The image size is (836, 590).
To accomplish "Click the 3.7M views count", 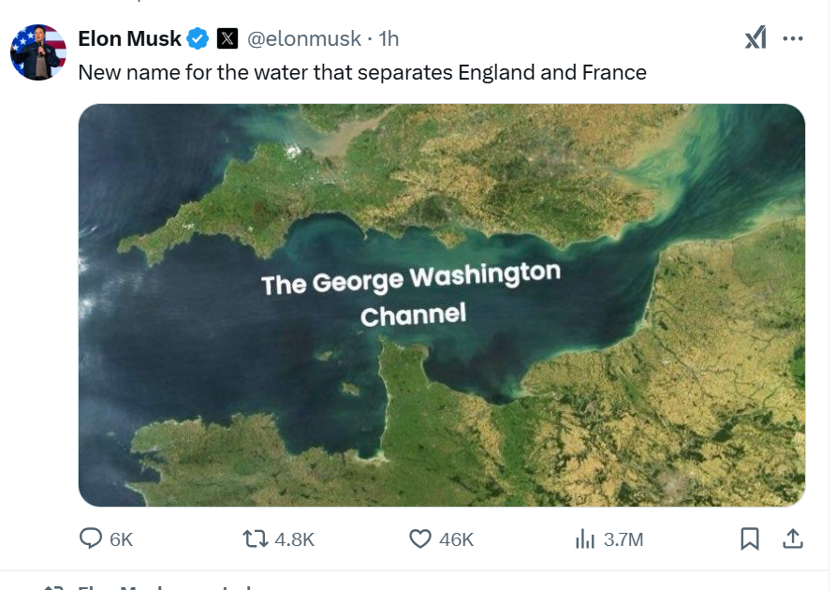I will [x=623, y=539].
